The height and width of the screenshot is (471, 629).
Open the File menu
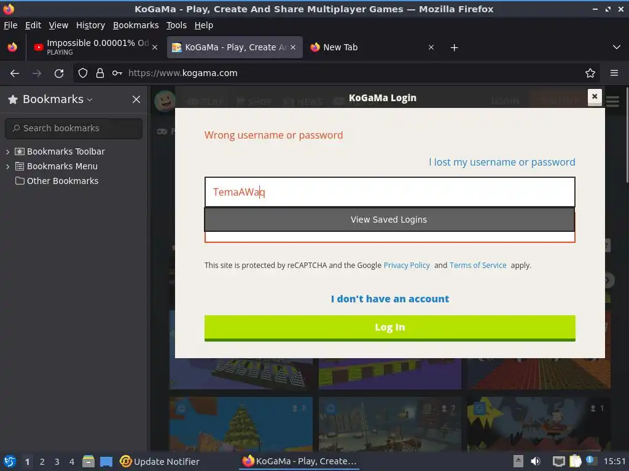(x=10, y=25)
